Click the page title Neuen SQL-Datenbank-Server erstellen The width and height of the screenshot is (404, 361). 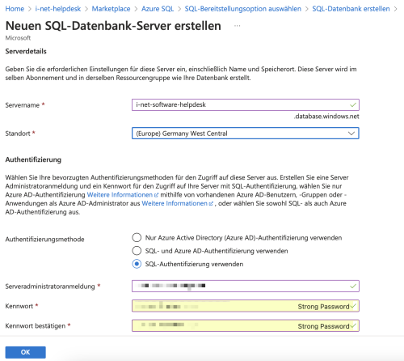[113, 26]
